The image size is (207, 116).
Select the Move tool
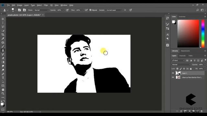point(3,19)
